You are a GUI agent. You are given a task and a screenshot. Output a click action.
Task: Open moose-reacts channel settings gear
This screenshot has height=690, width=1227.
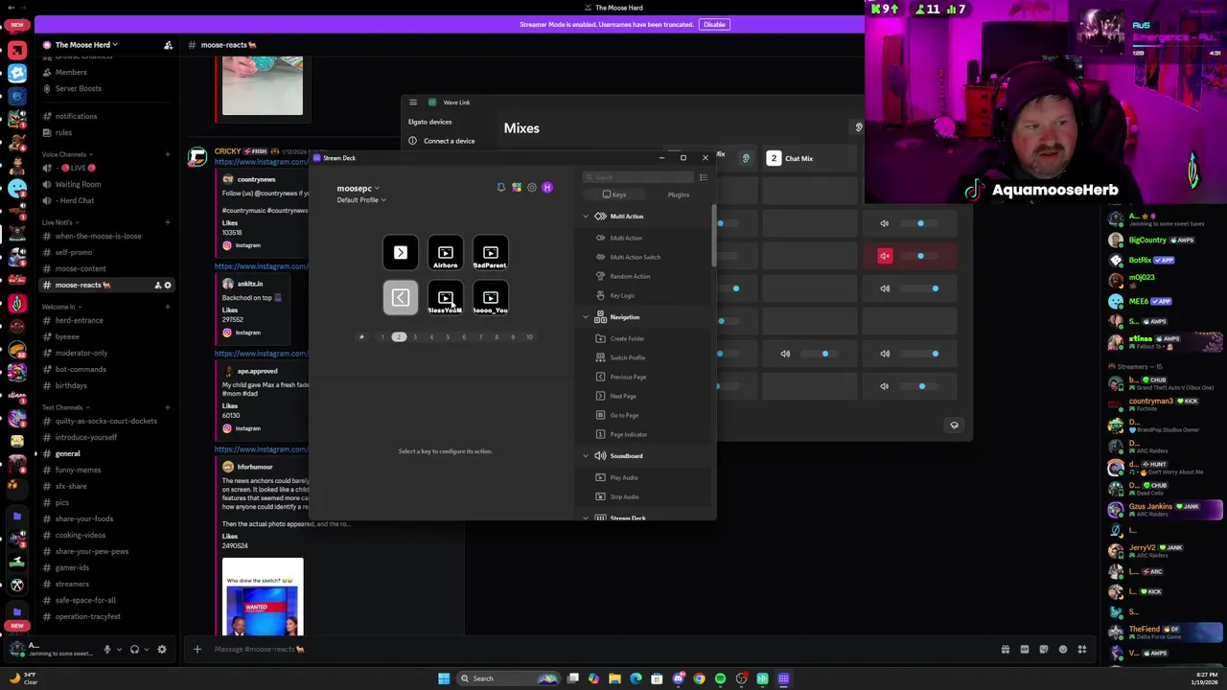pyautogui.click(x=167, y=285)
